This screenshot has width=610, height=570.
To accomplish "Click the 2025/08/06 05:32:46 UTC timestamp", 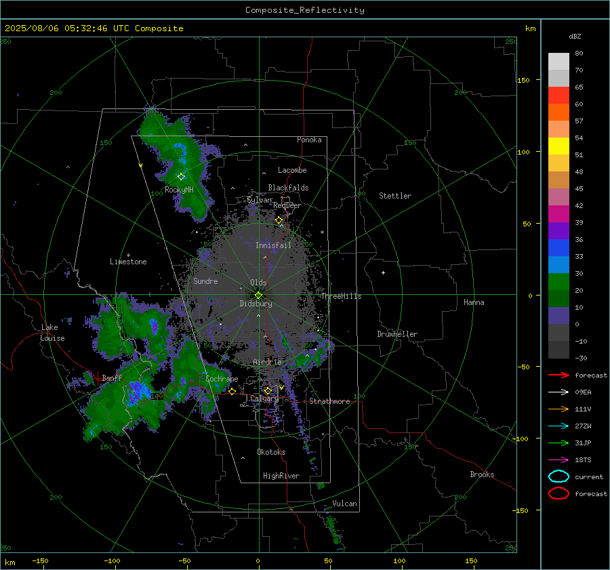I will pyautogui.click(x=66, y=28).
